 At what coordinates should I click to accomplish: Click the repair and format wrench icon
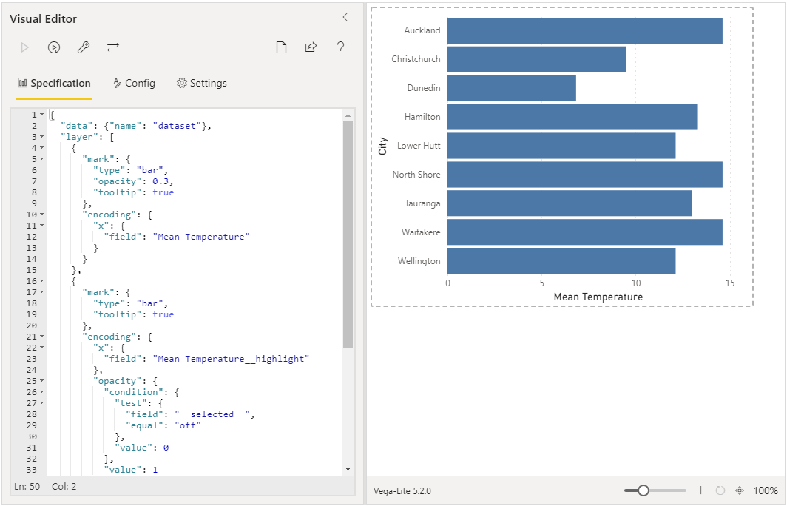84,47
